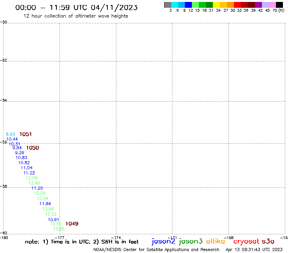
Task: Pick the bright red swatch in the legend
Action: point(237,5)
